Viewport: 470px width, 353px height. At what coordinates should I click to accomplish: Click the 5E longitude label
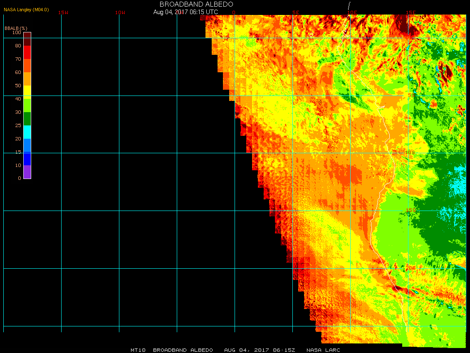click(x=296, y=12)
